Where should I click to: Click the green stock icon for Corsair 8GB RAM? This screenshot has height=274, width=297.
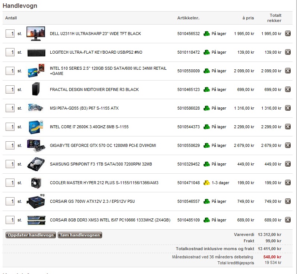pos(206,220)
